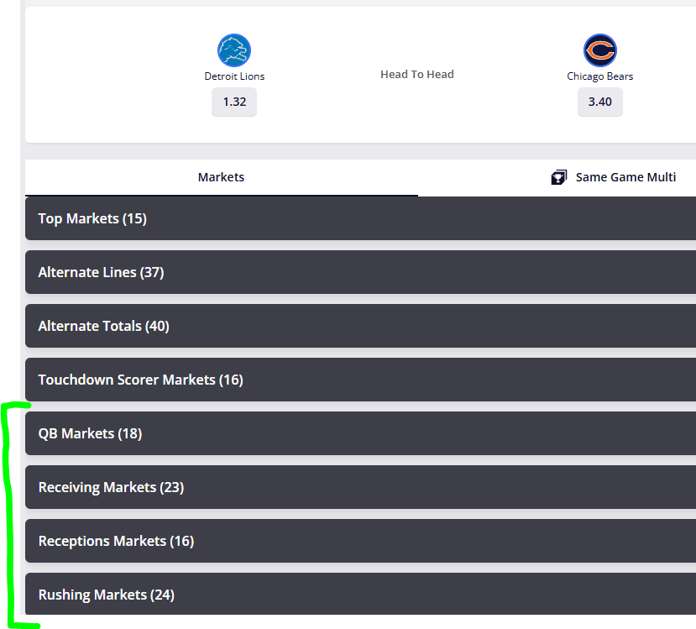Click the Same Game Multi cards icon
Viewport: 696px width, 629px height.
[x=558, y=177]
